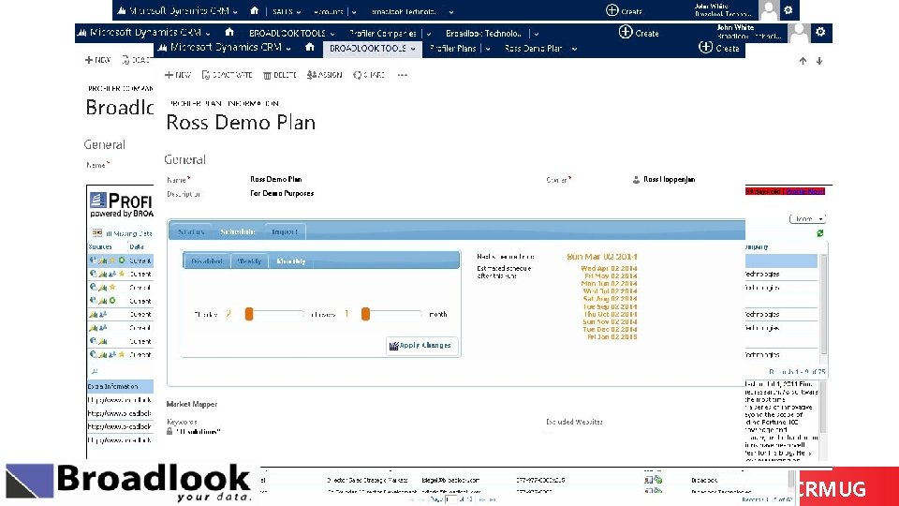The height and width of the screenshot is (506, 899).
Task: Click Create in the Profiler Companies window
Action: (x=639, y=33)
